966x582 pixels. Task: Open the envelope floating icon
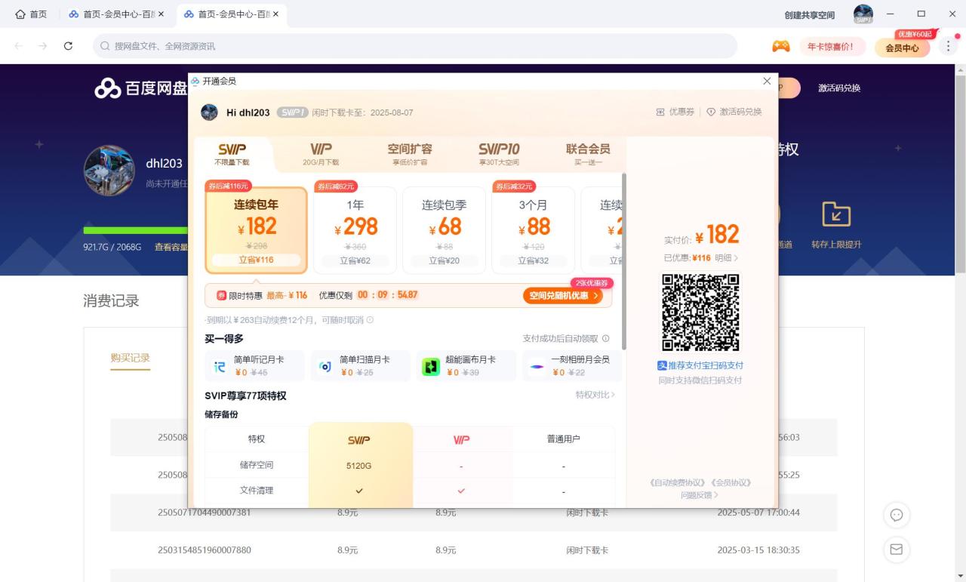click(897, 550)
